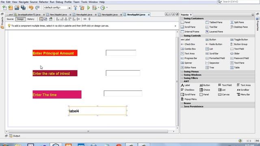260x146 pixels.
Task: Expand the Java Persistence section
Action: click(x=182, y=107)
